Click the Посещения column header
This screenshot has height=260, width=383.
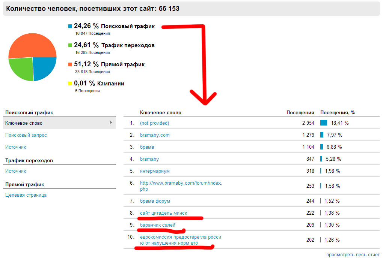(300, 112)
